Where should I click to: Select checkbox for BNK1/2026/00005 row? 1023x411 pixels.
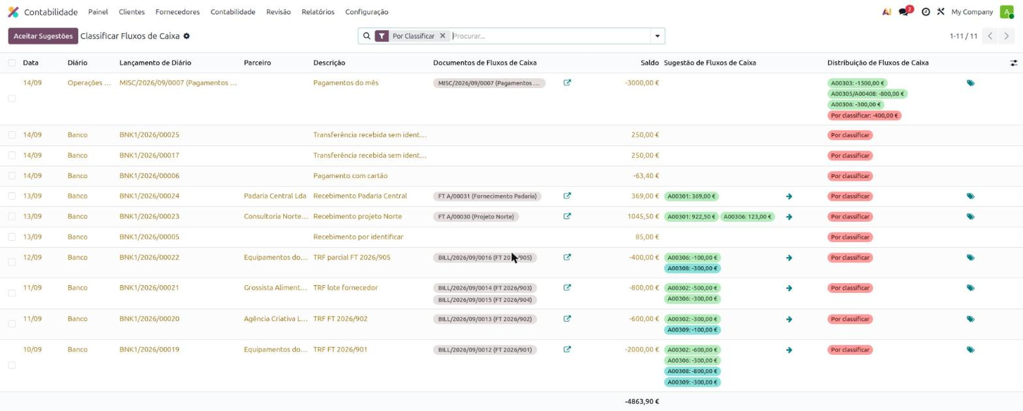click(12, 237)
